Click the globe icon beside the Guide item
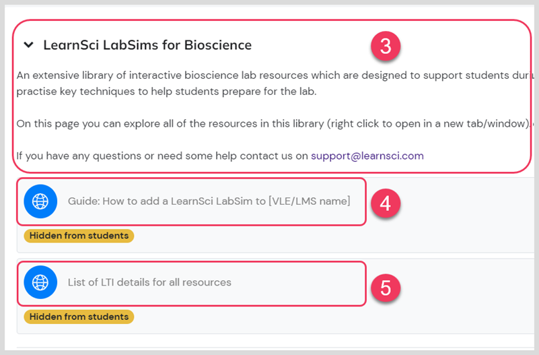 40,201
